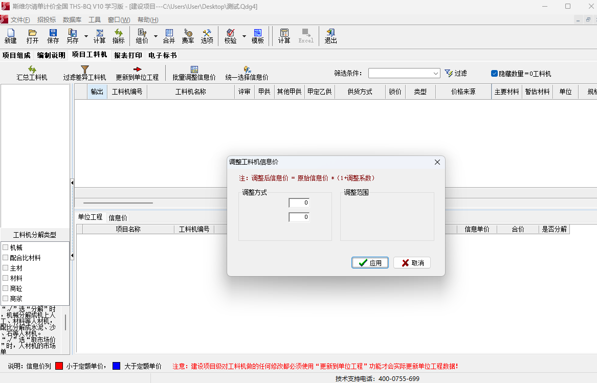Click the red 小于定额单价 color swatch

(x=59, y=366)
